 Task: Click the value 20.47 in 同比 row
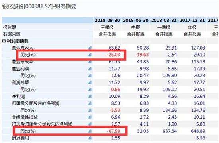[143, 76]
